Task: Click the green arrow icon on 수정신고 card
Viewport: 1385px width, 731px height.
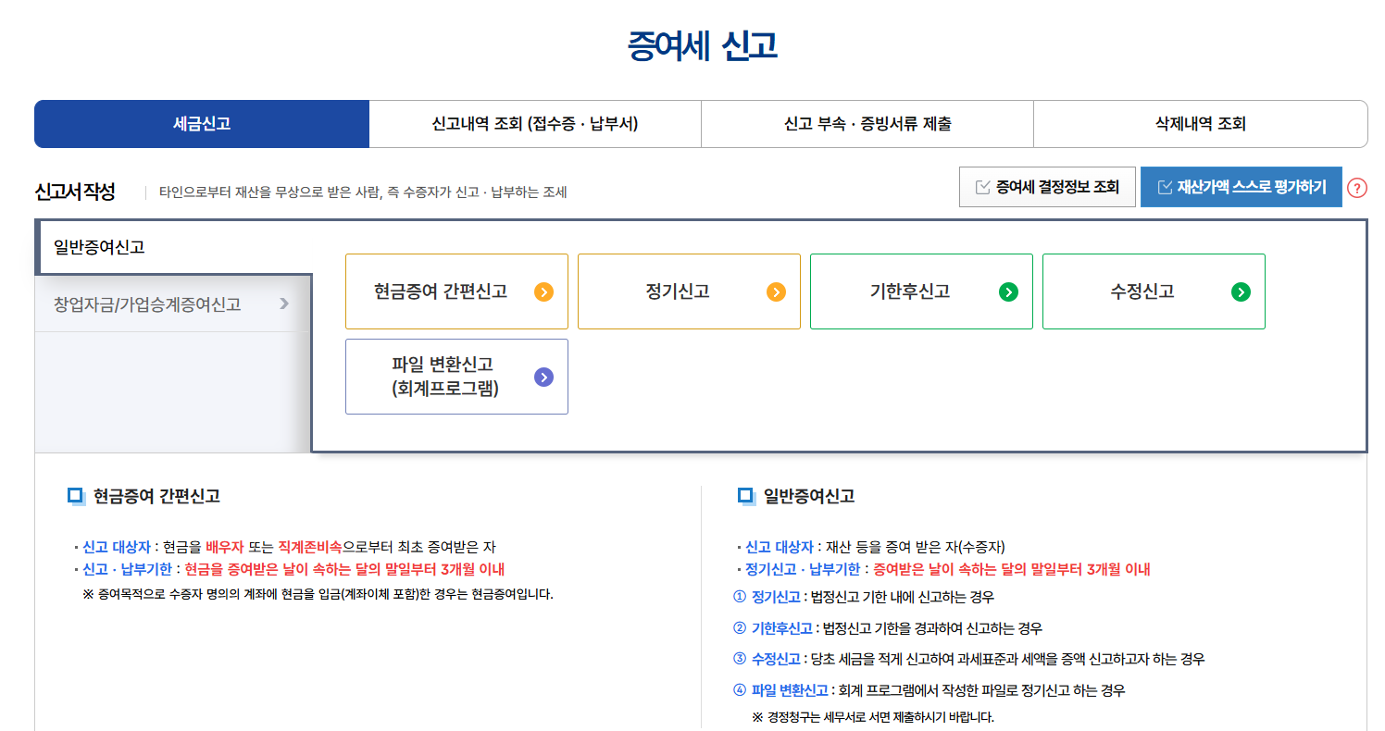Action: coord(1242,291)
